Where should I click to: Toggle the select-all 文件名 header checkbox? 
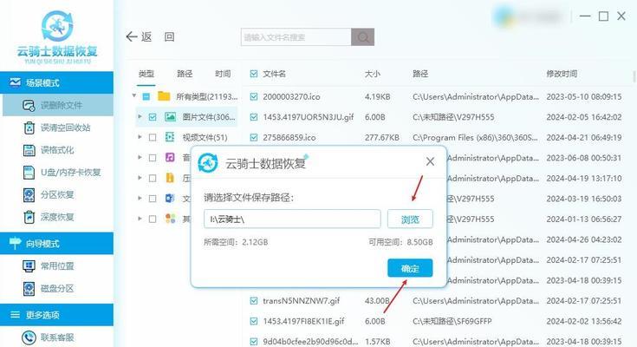coord(254,74)
